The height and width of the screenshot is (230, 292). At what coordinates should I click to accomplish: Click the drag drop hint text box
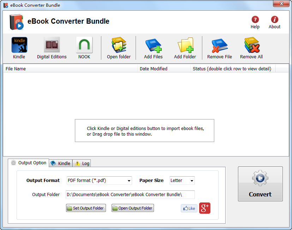pyautogui.click(x=144, y=130)
